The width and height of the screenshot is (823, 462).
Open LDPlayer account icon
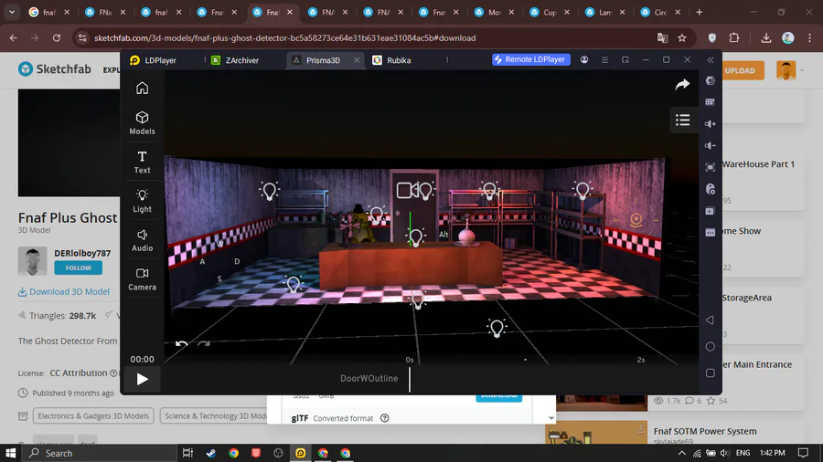pyautogui.click(x=584, y=59)
